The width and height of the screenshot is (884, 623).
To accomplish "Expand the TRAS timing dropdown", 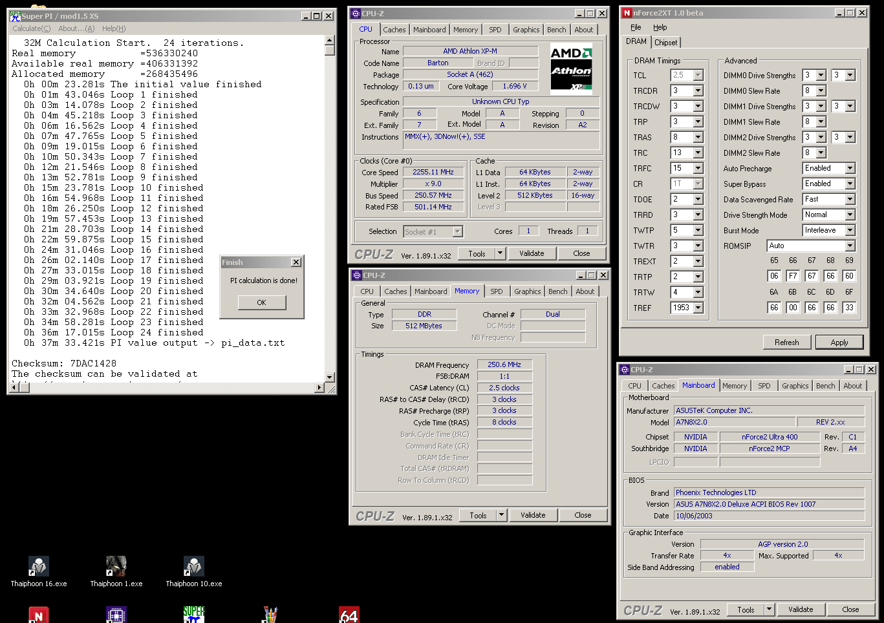I will click(x=698, y=137).
